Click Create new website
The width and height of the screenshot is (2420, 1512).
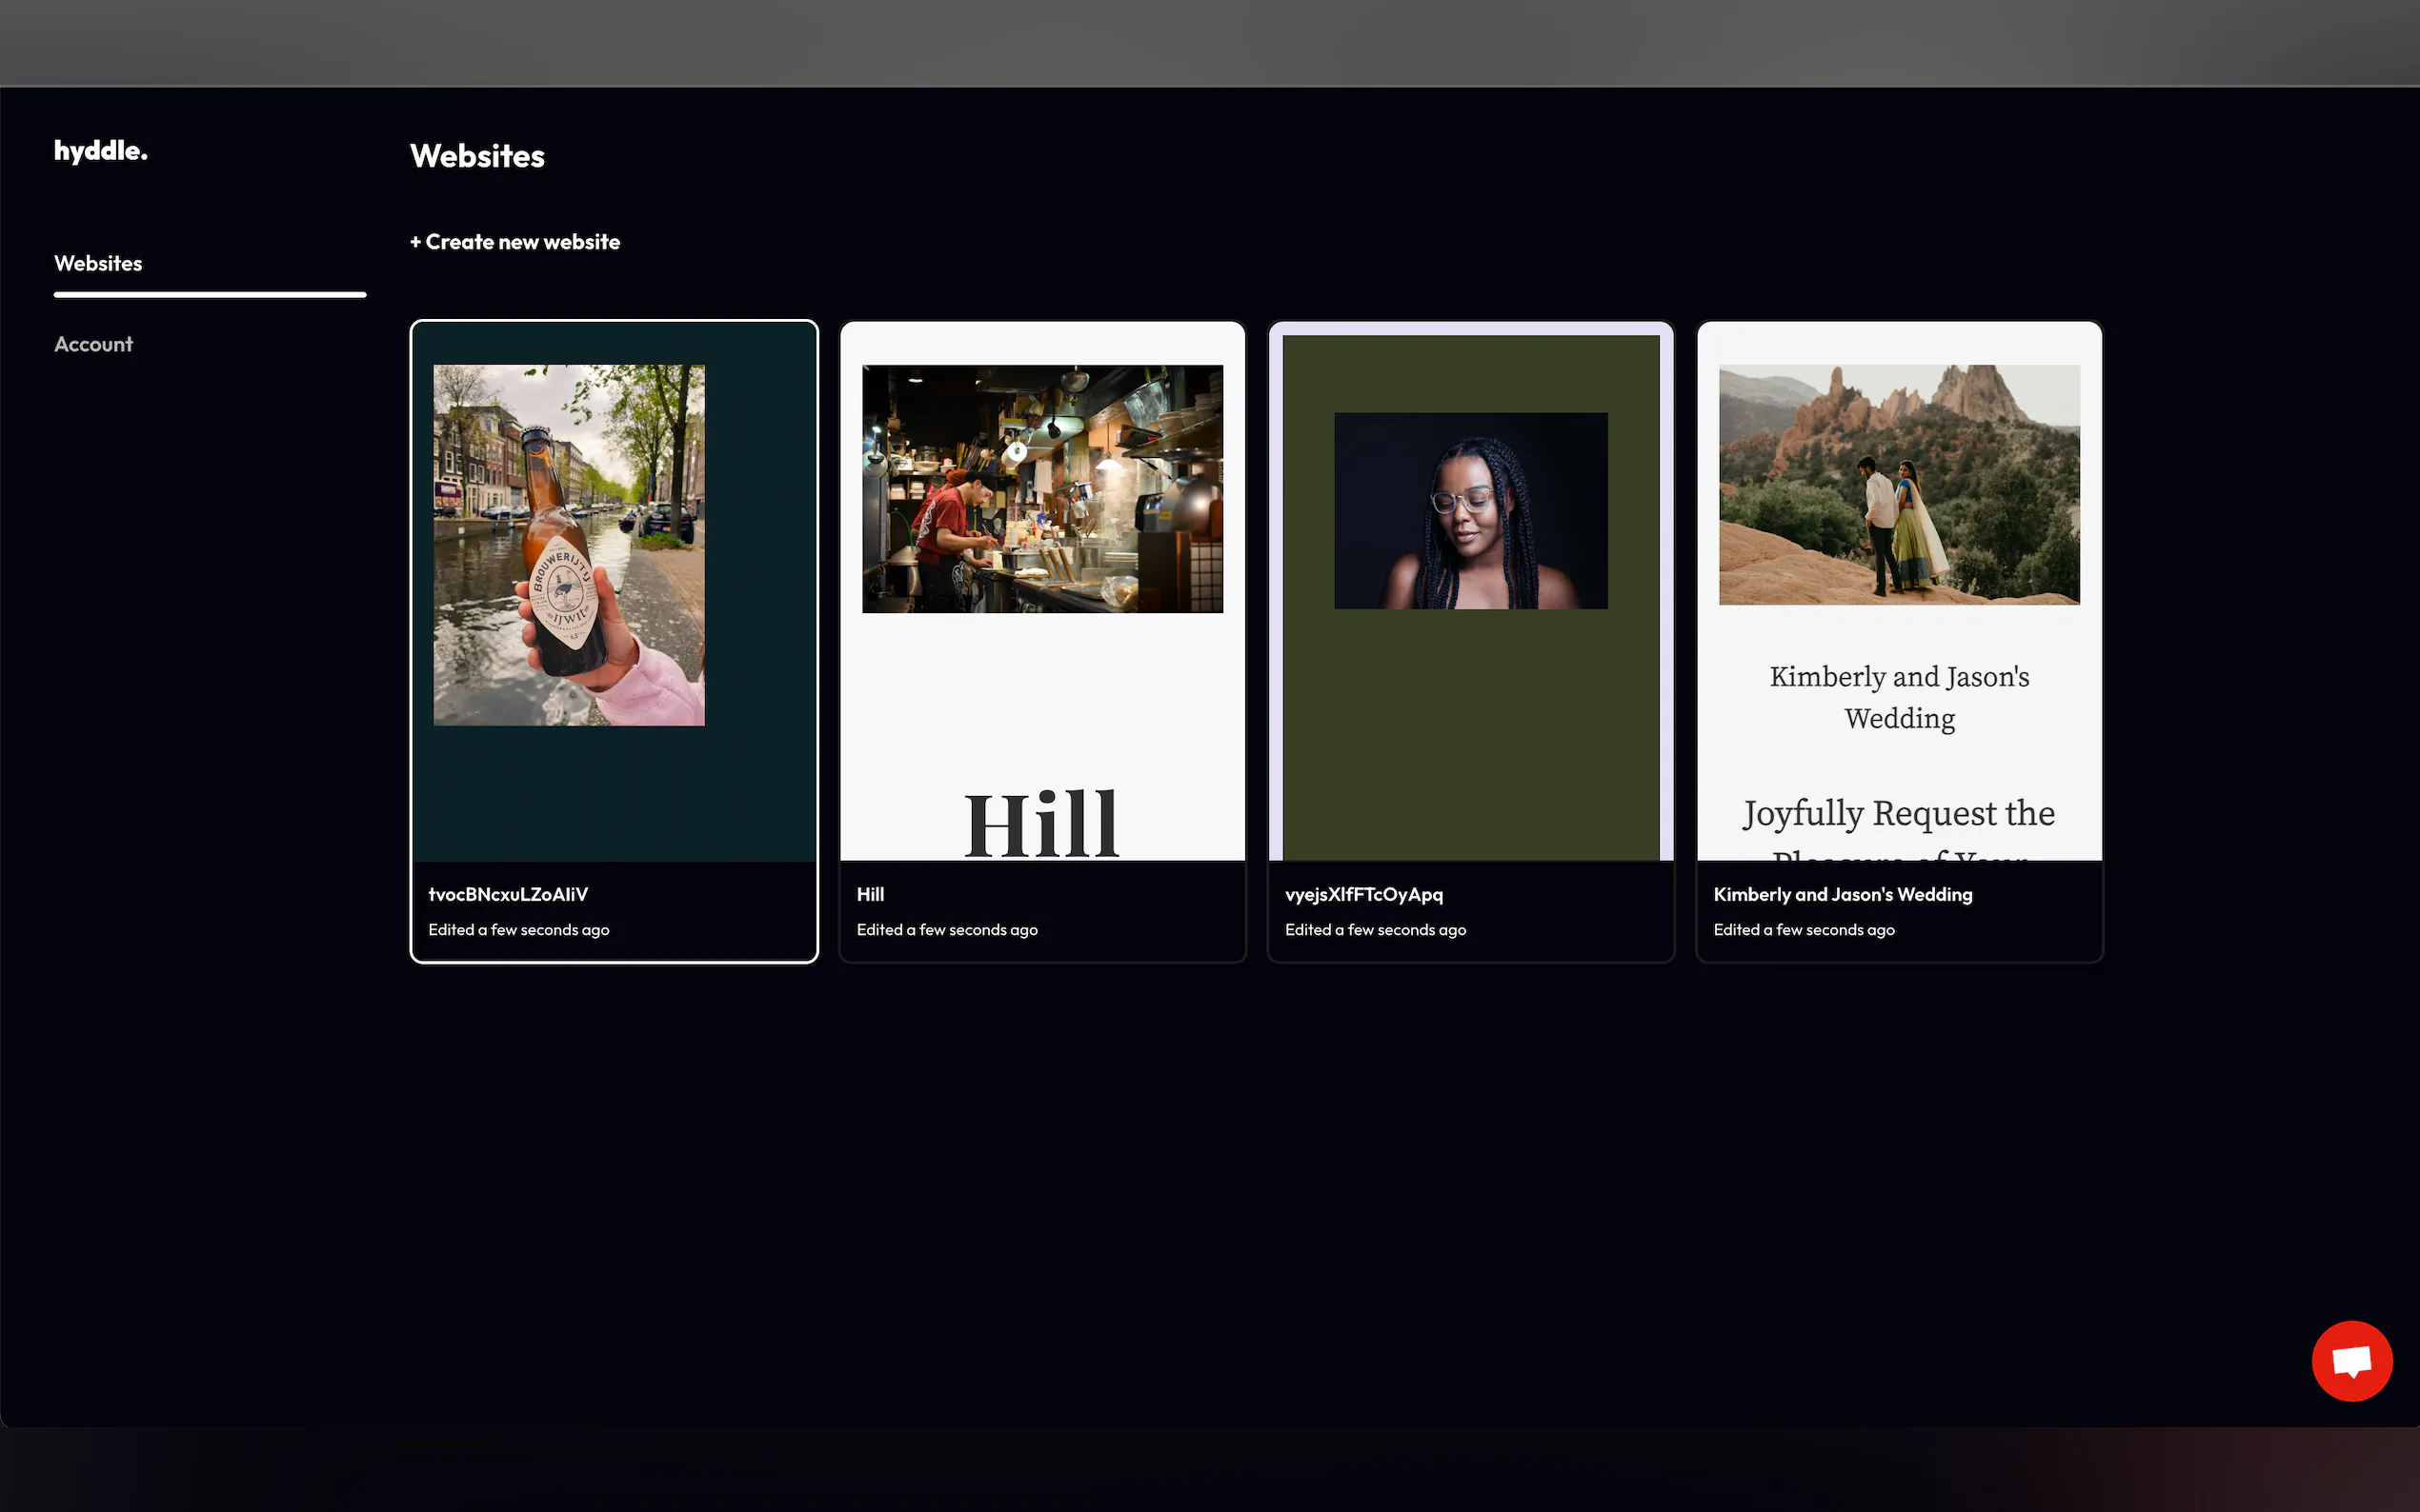coord(514,242)
